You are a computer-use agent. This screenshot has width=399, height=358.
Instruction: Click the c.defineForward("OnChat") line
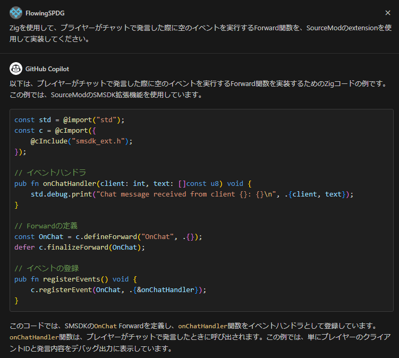point(108,237)
